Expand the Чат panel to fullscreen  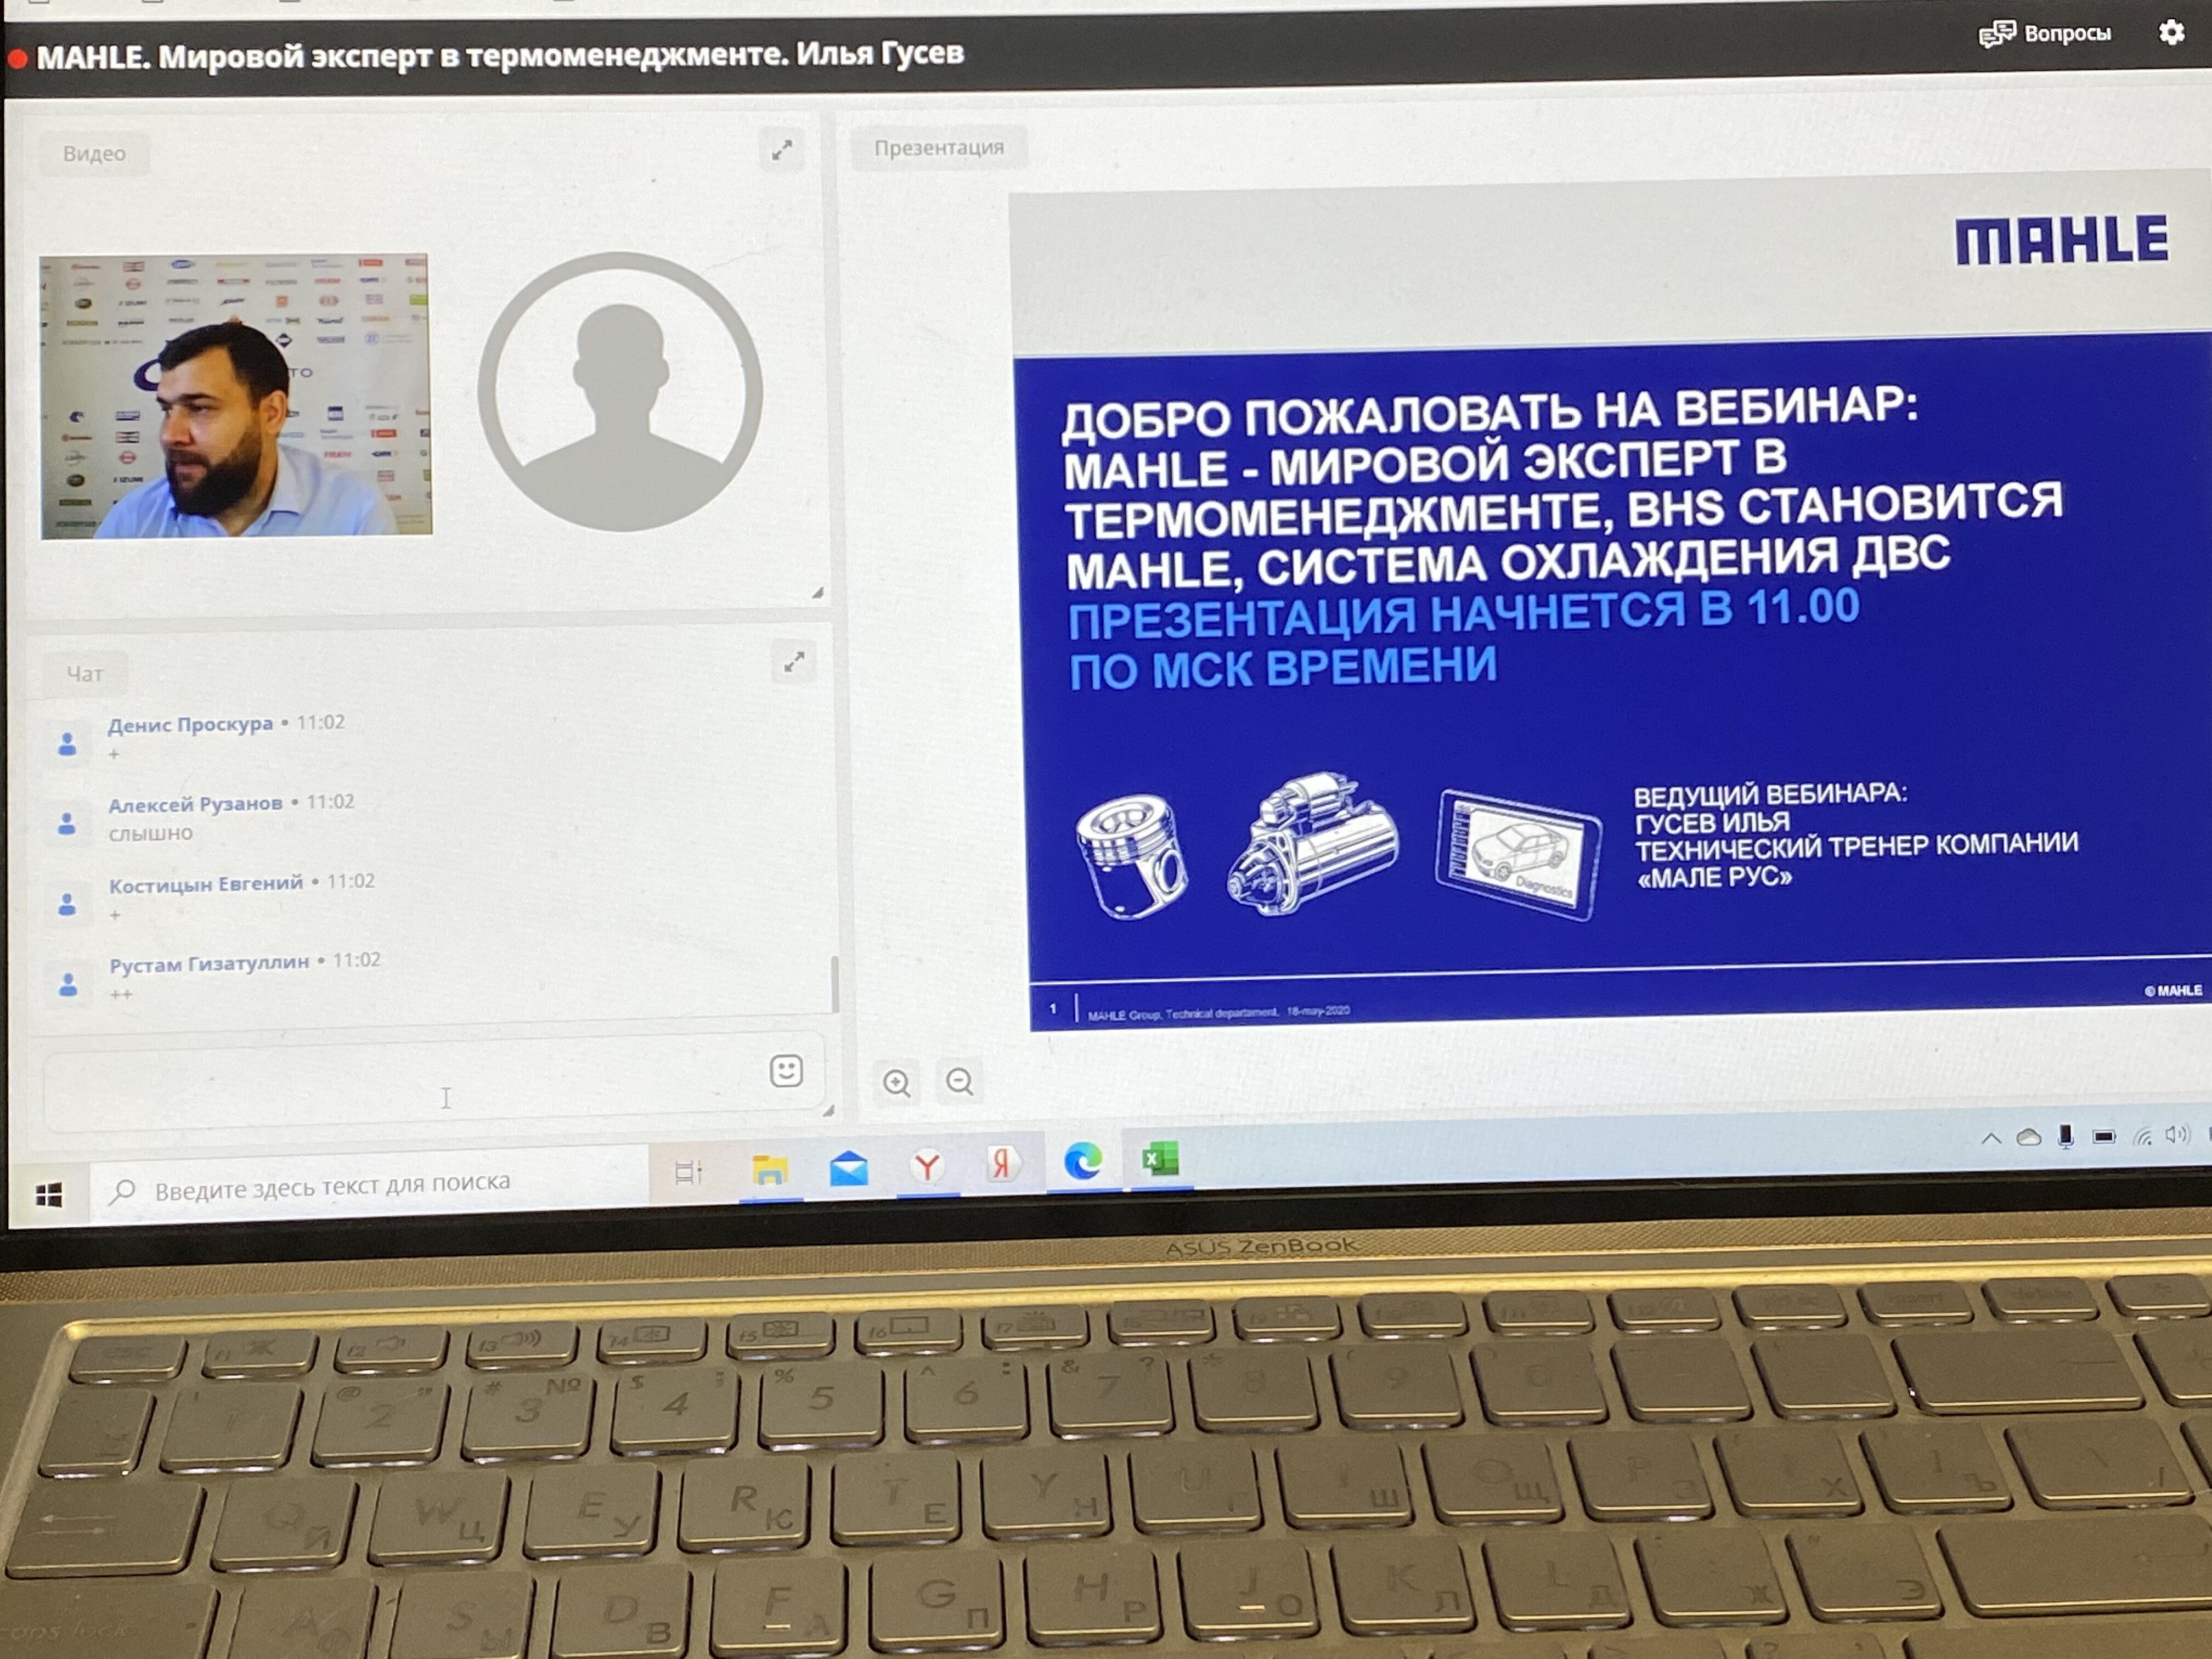pos(794,662)
